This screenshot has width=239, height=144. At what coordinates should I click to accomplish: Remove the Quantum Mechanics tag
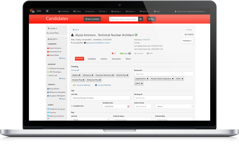(x=113, y=75)
